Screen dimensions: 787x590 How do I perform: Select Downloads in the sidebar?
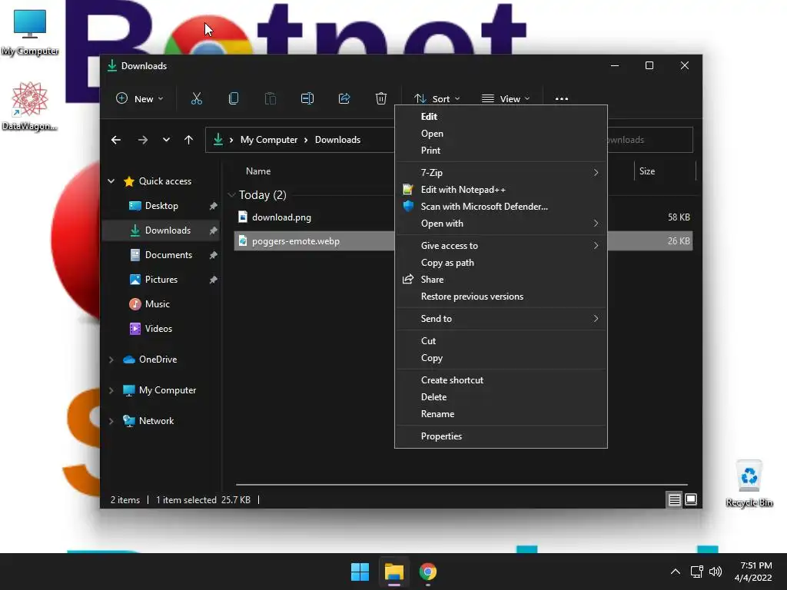[x=161, y=230]
